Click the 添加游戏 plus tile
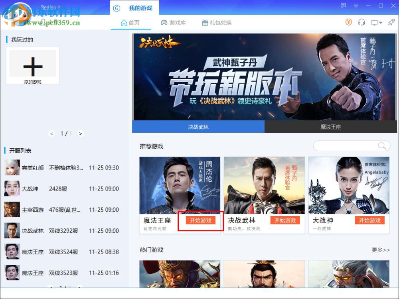Image resolution: width=399 pixels, height=299 pixels. (x=33, y=66)
